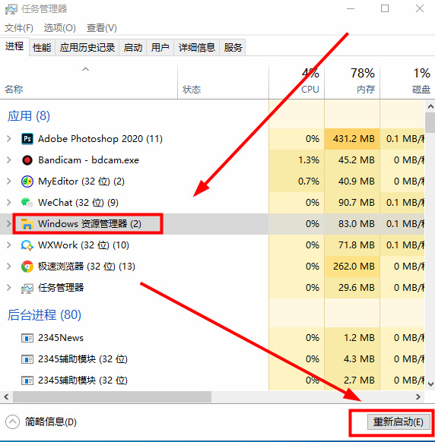Image resolution: width=435 pixels, height=442 pixels.
Task: Click the Bandicam red record icon
Action: pos(27,160)
